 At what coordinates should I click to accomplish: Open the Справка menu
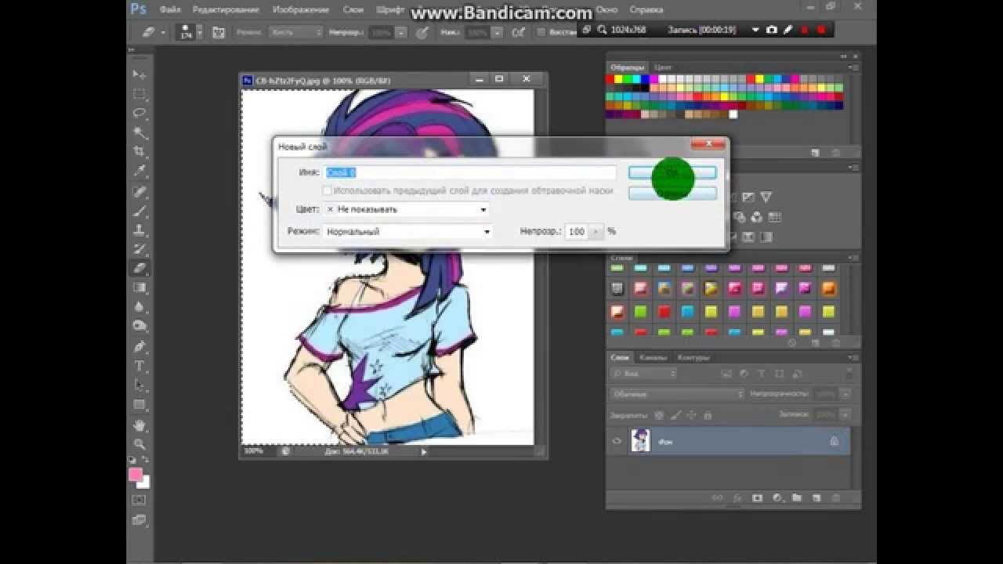pos(646,10)
